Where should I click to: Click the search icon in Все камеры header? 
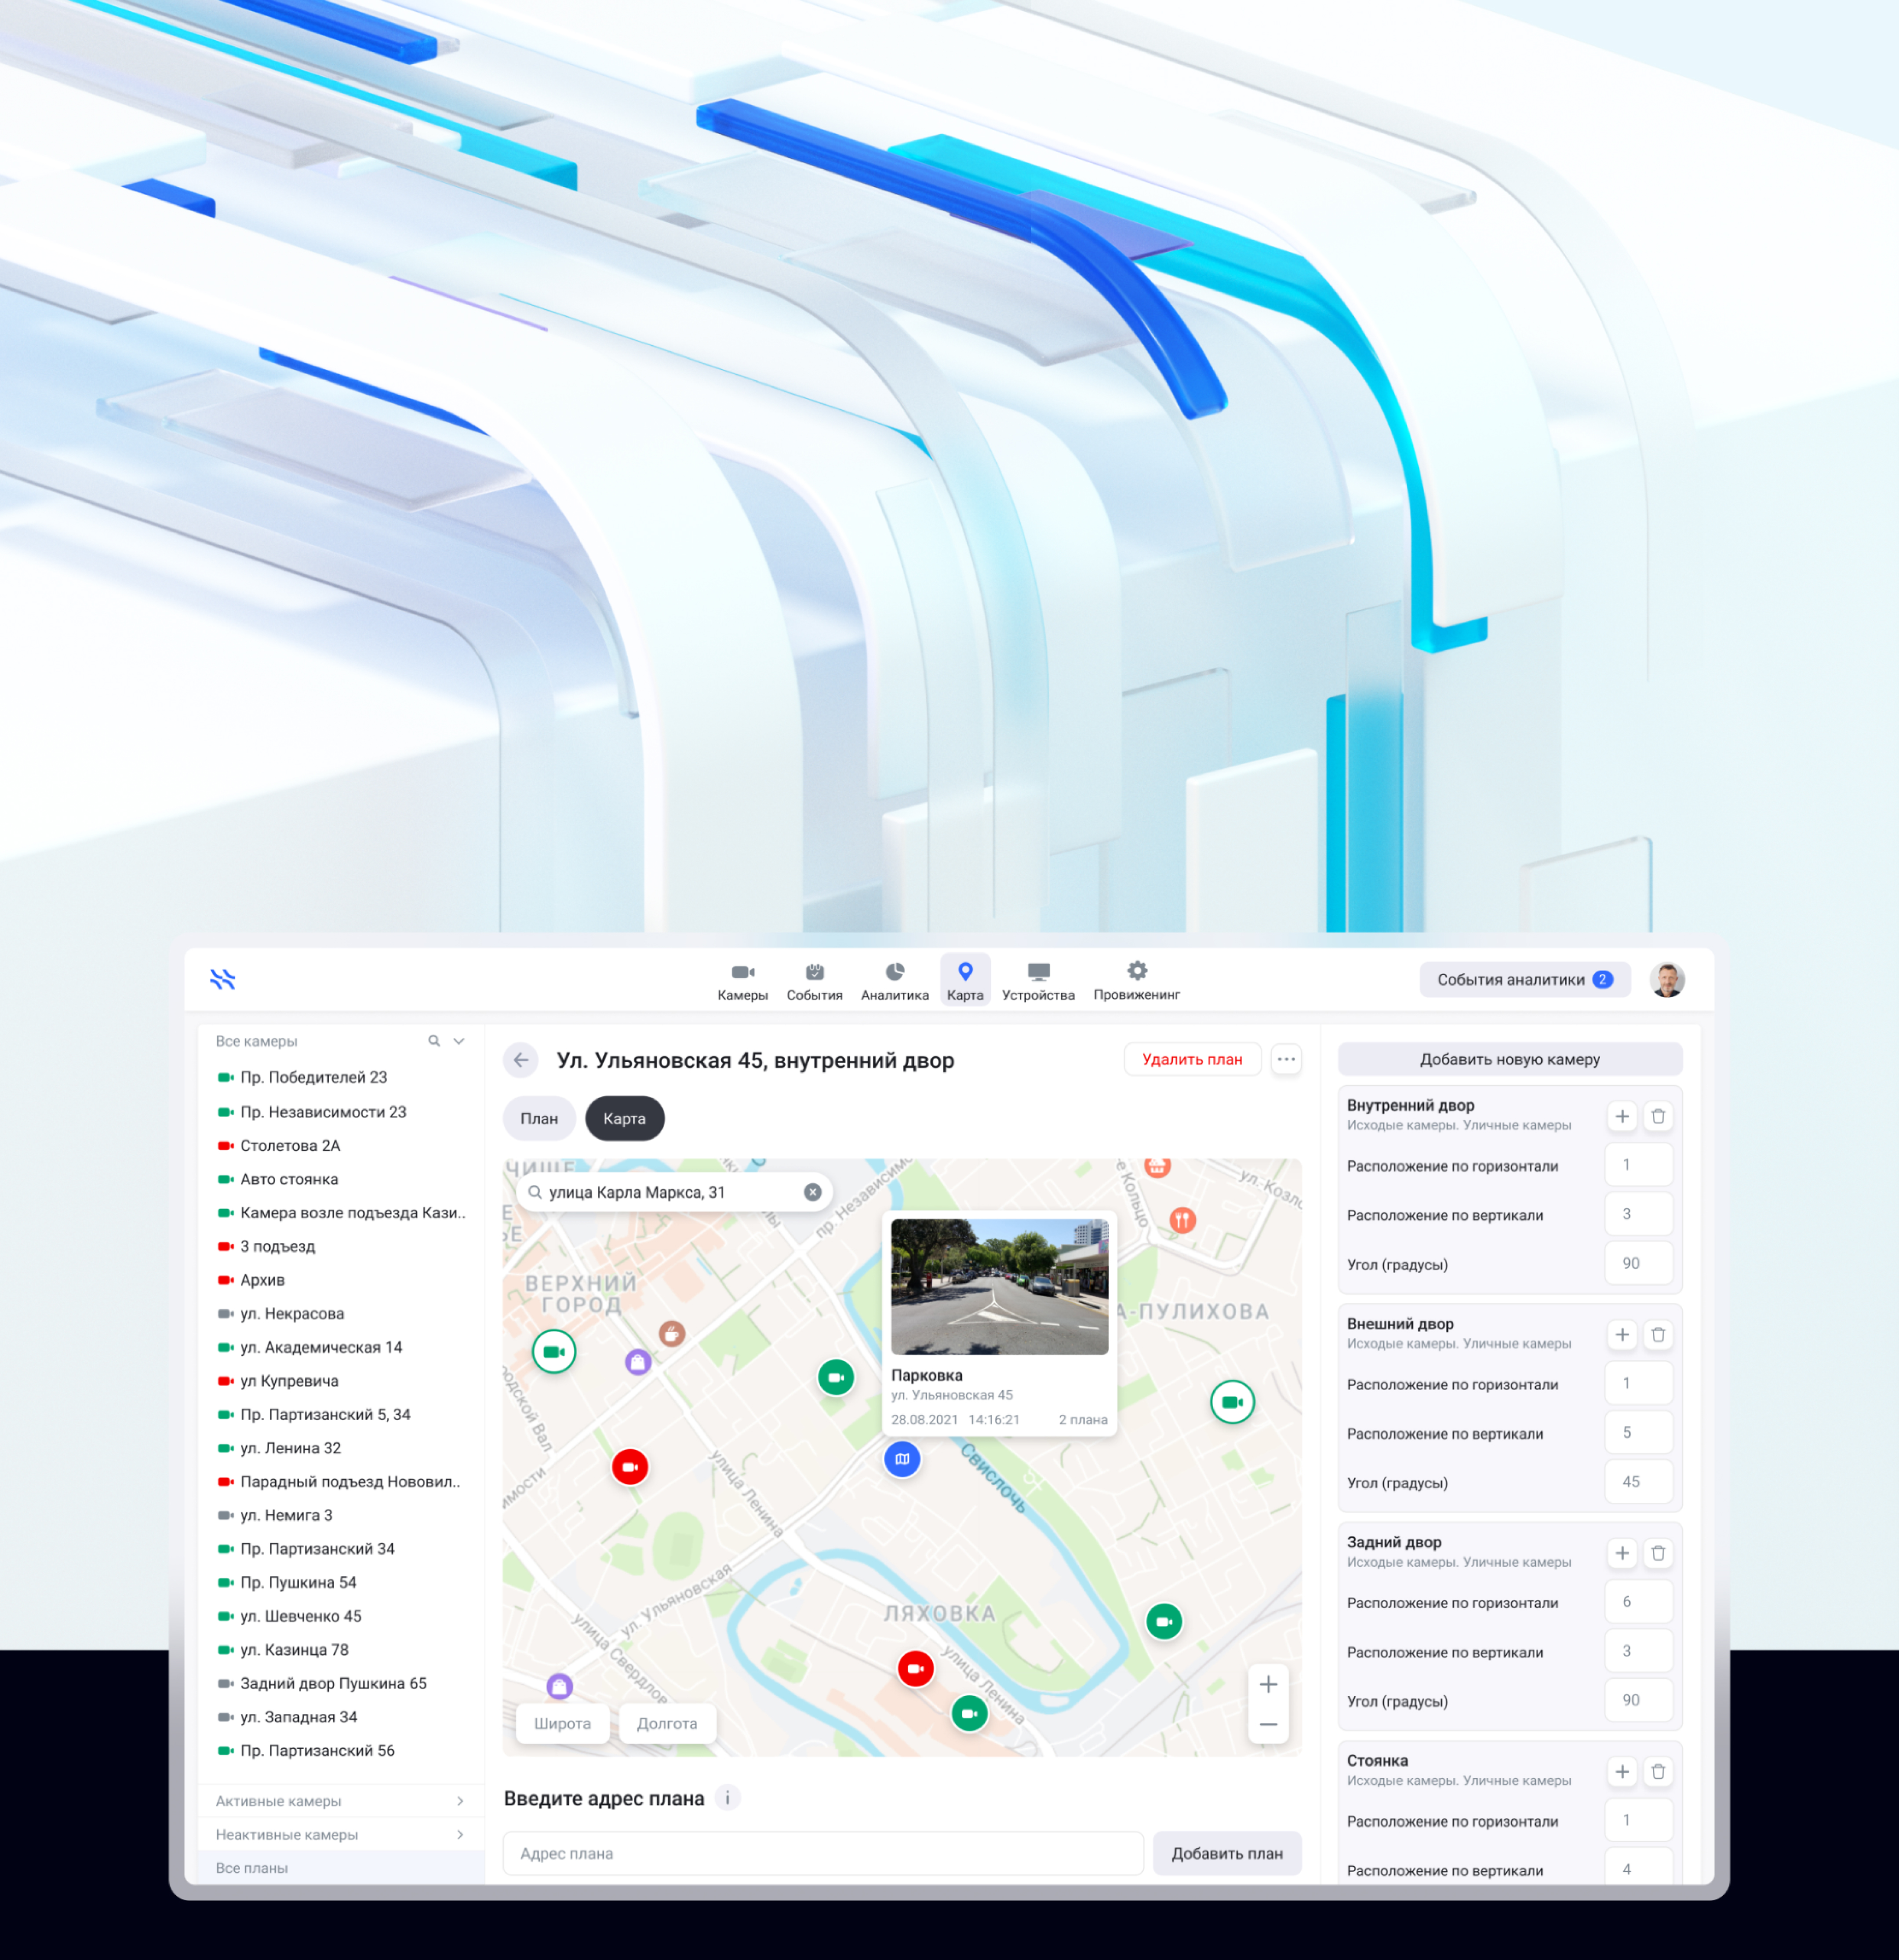[434, 1041]
